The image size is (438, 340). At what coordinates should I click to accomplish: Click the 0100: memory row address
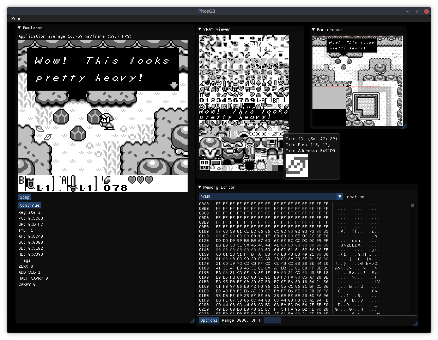[x=205, y=232]
